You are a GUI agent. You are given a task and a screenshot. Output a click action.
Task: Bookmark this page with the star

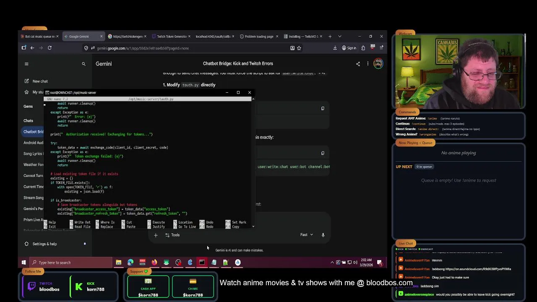(299, 48)
